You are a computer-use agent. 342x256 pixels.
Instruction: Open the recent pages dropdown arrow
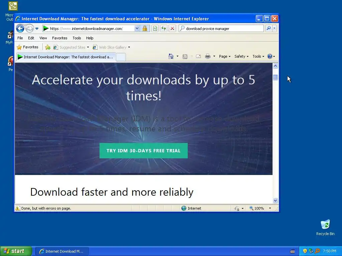point(37,29)
